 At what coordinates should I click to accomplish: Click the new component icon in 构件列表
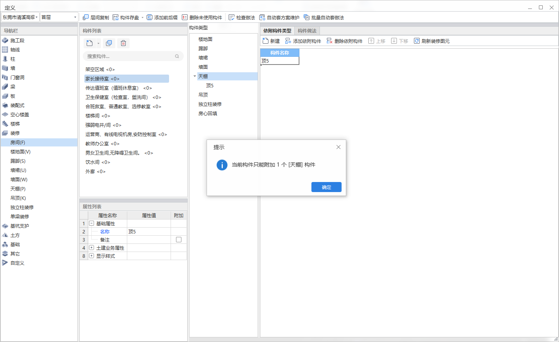point(89,43)
